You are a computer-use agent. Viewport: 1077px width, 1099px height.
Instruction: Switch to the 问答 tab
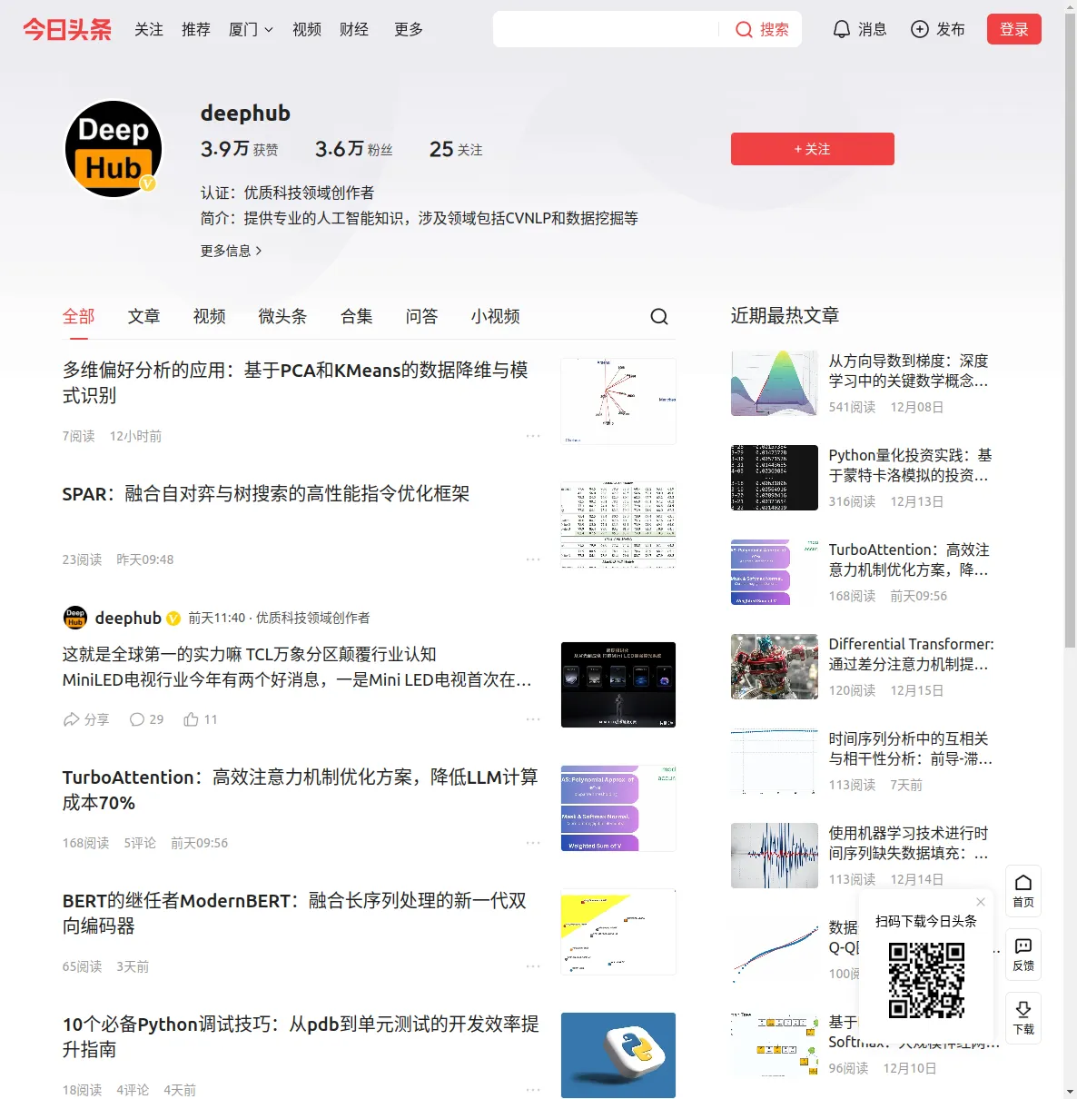[422, 316]
